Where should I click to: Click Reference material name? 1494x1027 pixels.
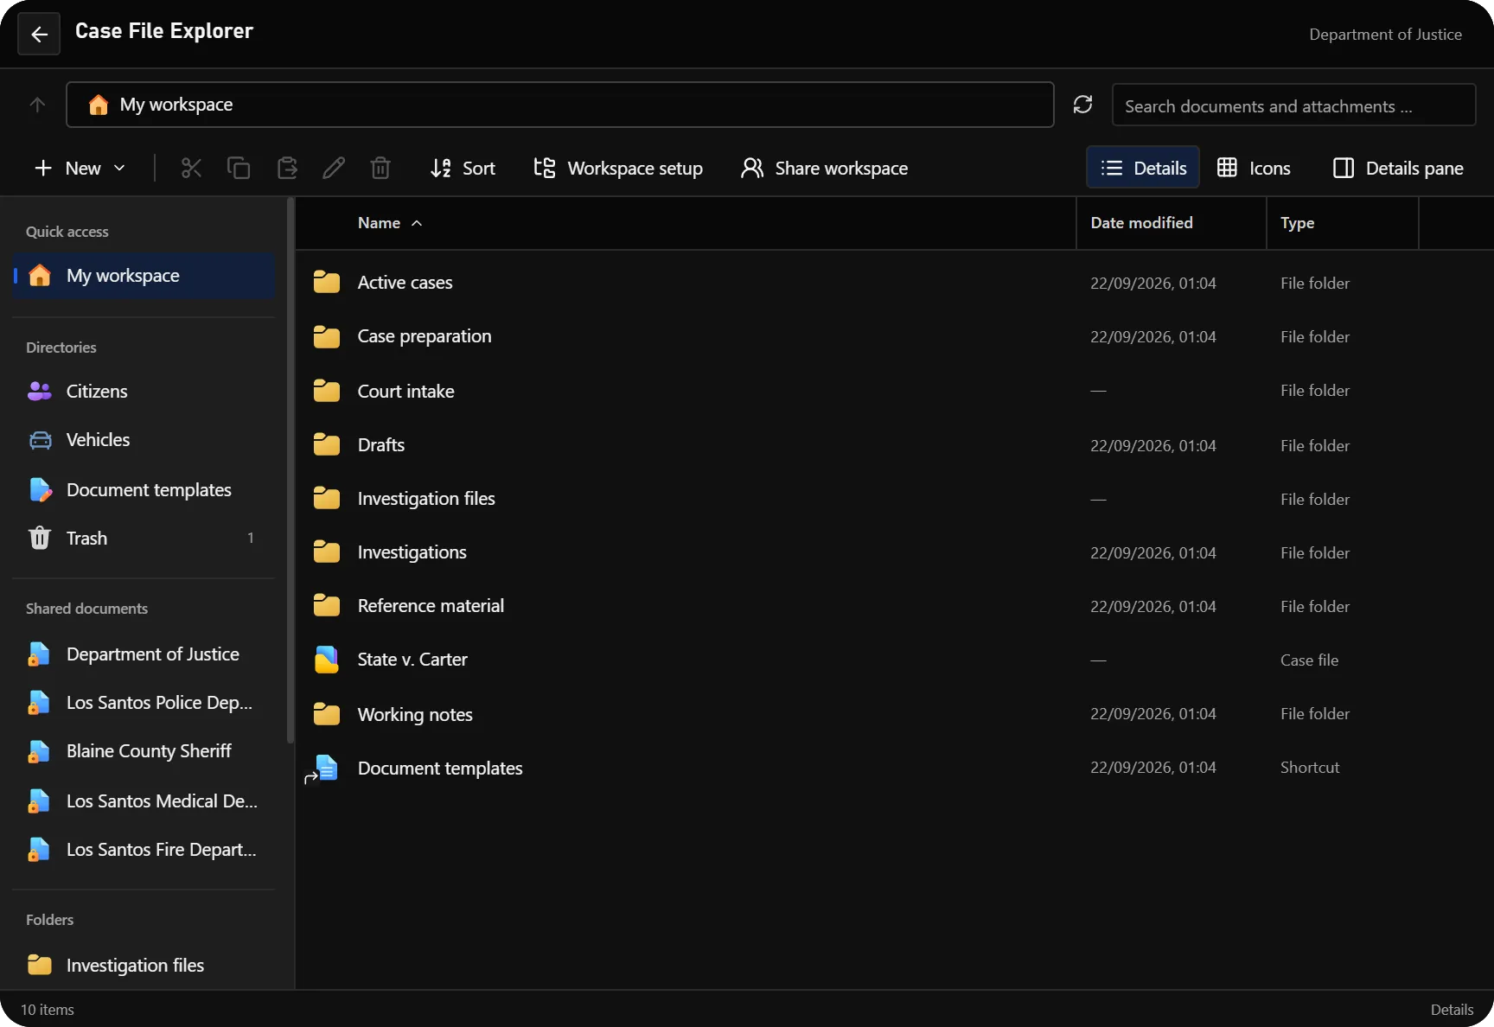click(431, 606)
